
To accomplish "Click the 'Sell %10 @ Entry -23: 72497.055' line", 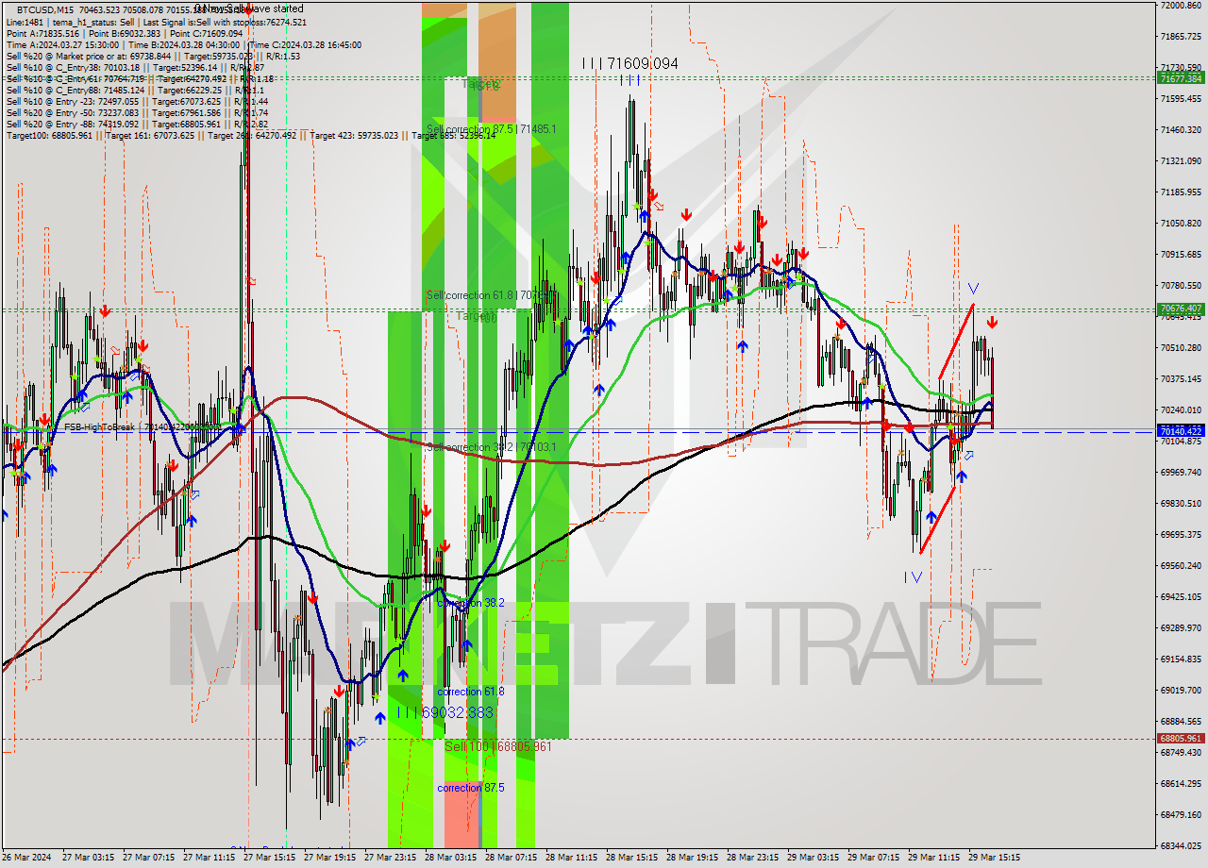I will click(x=137, y=101).
